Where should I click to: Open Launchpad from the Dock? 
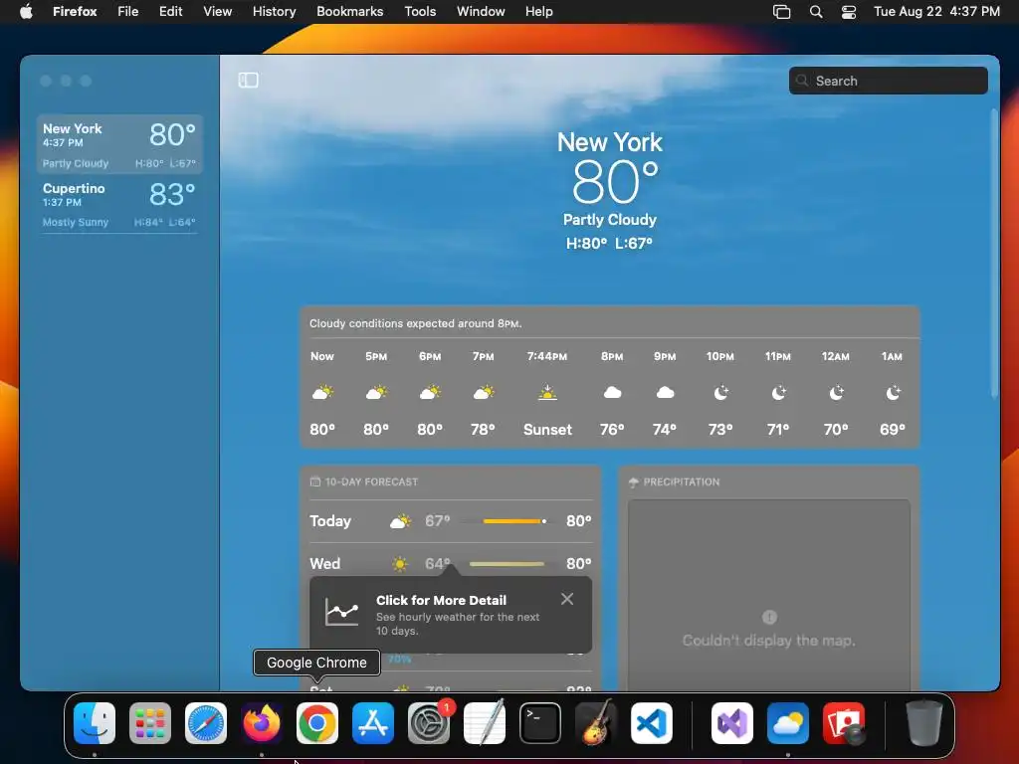(x=150, y=723)
